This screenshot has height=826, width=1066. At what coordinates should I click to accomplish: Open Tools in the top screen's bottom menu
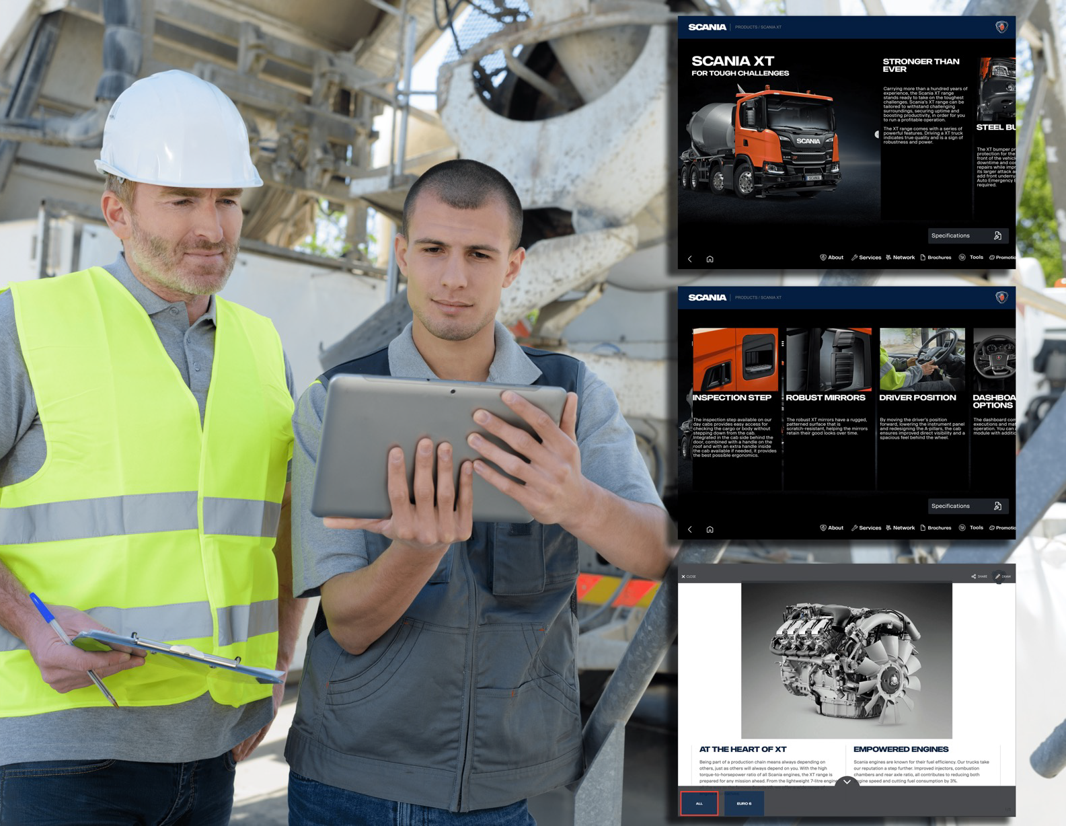point(971,258)
